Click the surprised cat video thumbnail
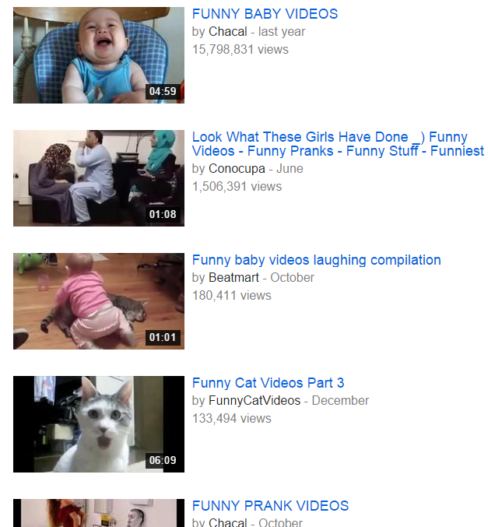 click(99, 424)
